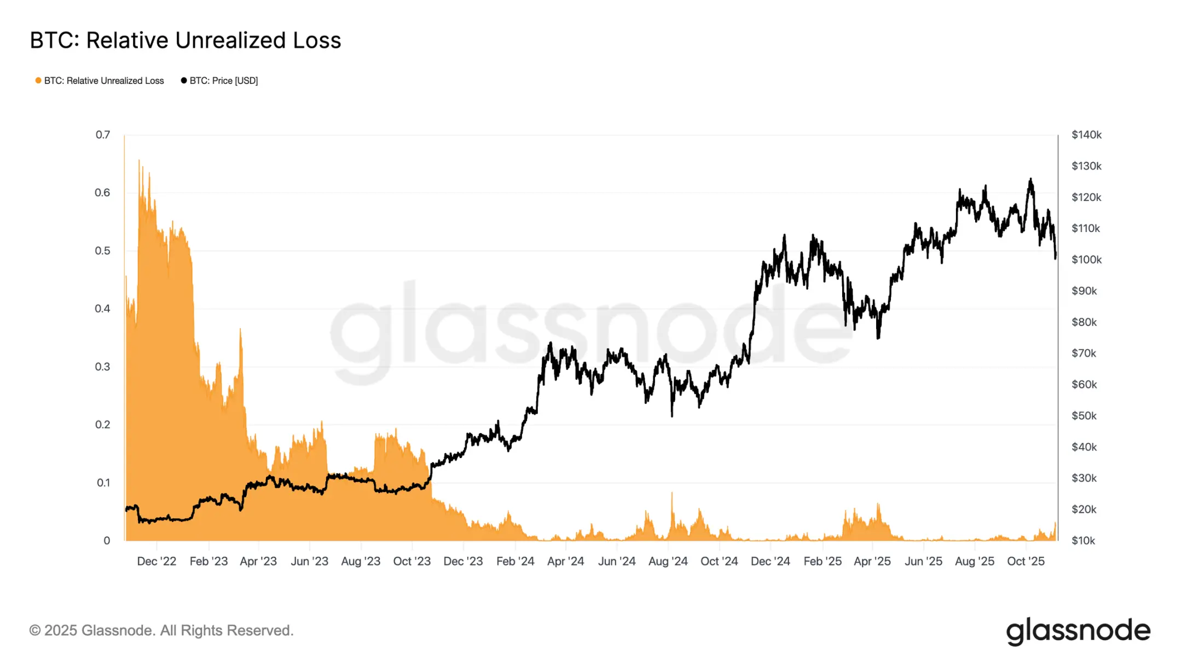Toggle the "BTC: Relative Unrealized Loss" legend label
Viewport: 1182px width, 665px height.
(x=104, y=80)
